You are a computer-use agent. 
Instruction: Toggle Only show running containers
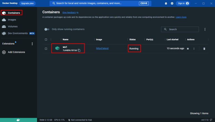click(x=47, y=29)
